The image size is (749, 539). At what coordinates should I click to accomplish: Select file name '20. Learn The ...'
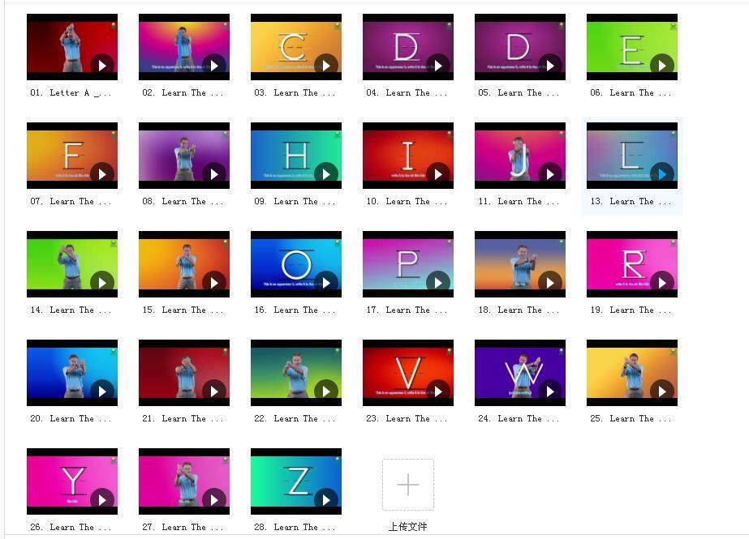tap(71, 418)
